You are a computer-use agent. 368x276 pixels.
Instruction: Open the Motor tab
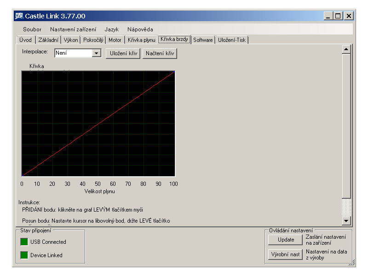(x=115, y=40)
